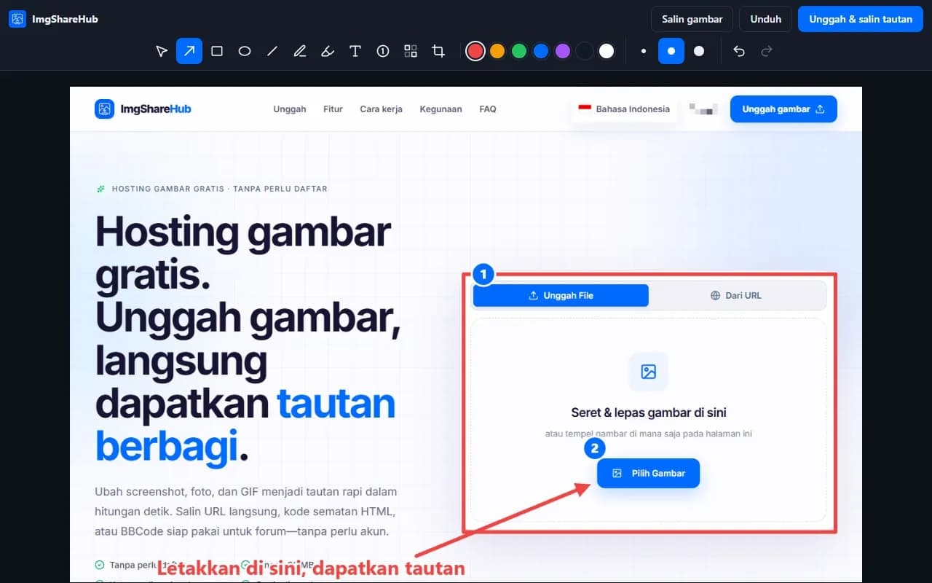The image size is (932, 583).
Task: Click the Unggah nav link in canvas
Action: click(x=290, y=109)
